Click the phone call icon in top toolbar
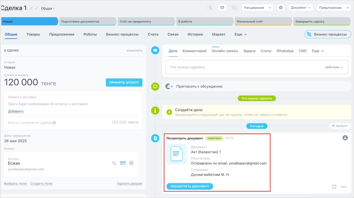Screen dimensions: 354x198 click(x=210, y=8)
